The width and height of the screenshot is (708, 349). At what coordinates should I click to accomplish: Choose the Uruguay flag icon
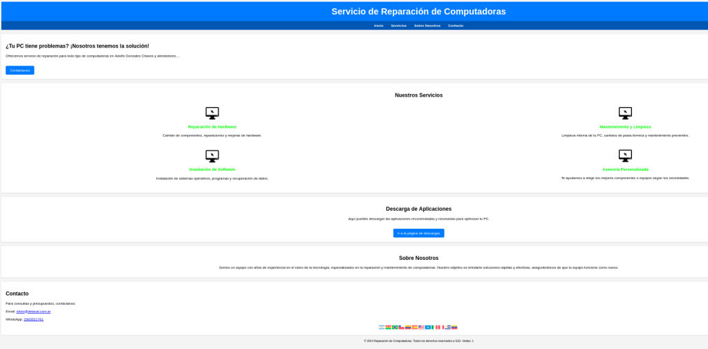(x=447, y=328)
